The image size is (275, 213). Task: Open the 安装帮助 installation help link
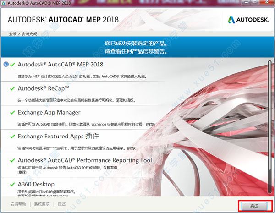(18, 204)
